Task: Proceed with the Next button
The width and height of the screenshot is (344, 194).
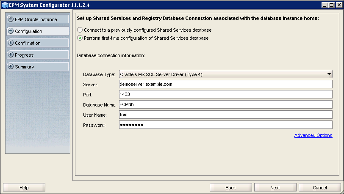Action: coord(275,187)
